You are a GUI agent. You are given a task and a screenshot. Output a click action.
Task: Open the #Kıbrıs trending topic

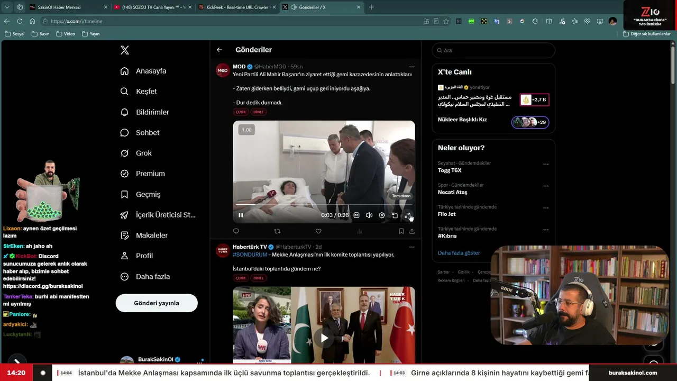pos(447,236)
